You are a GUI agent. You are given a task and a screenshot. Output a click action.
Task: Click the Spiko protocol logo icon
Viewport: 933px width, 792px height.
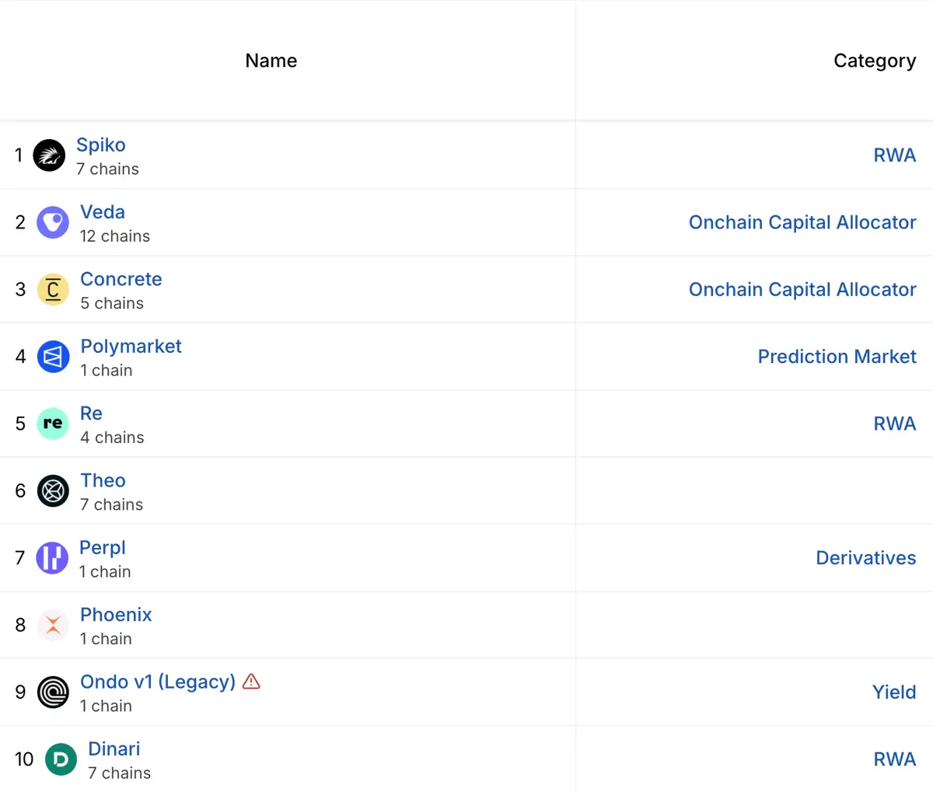point(49,155)
